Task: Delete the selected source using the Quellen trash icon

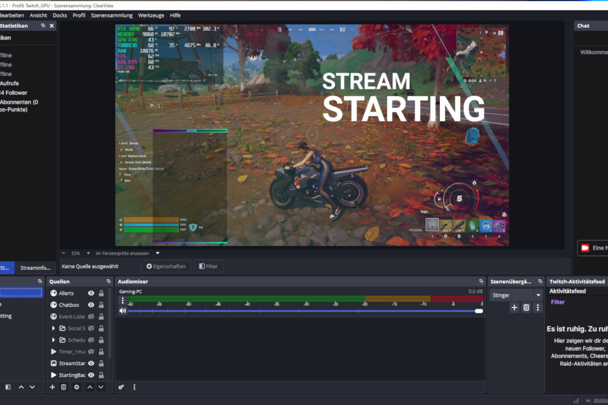Action: pos(64,387)
